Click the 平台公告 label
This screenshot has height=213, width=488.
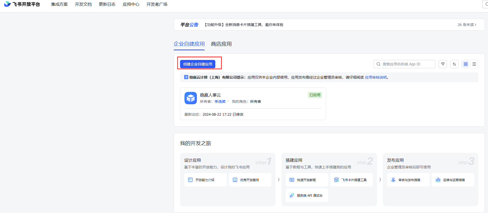click(189, 25)
